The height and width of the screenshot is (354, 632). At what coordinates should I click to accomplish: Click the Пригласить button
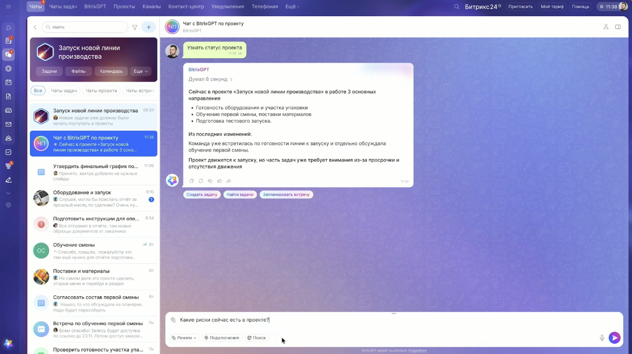(x=520, y=7)
